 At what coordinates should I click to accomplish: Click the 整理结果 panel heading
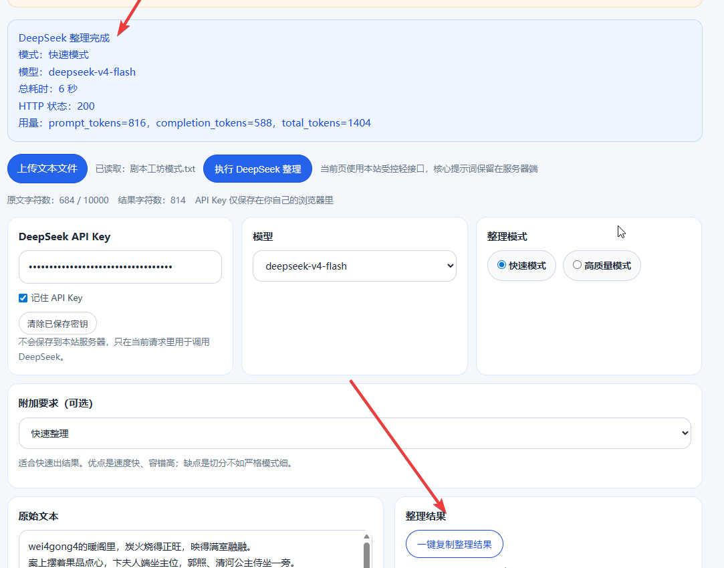[x=425, y=516]
